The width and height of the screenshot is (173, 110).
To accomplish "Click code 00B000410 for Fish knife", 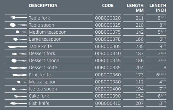I will click(x=108, y=103).
